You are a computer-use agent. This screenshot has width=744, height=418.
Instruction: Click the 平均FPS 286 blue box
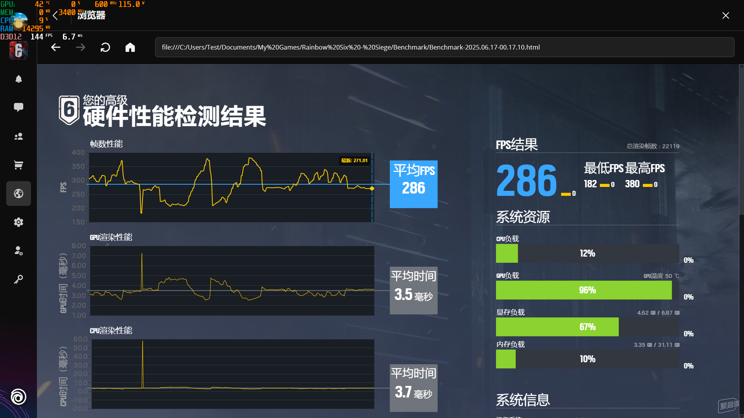pos(413,184)
